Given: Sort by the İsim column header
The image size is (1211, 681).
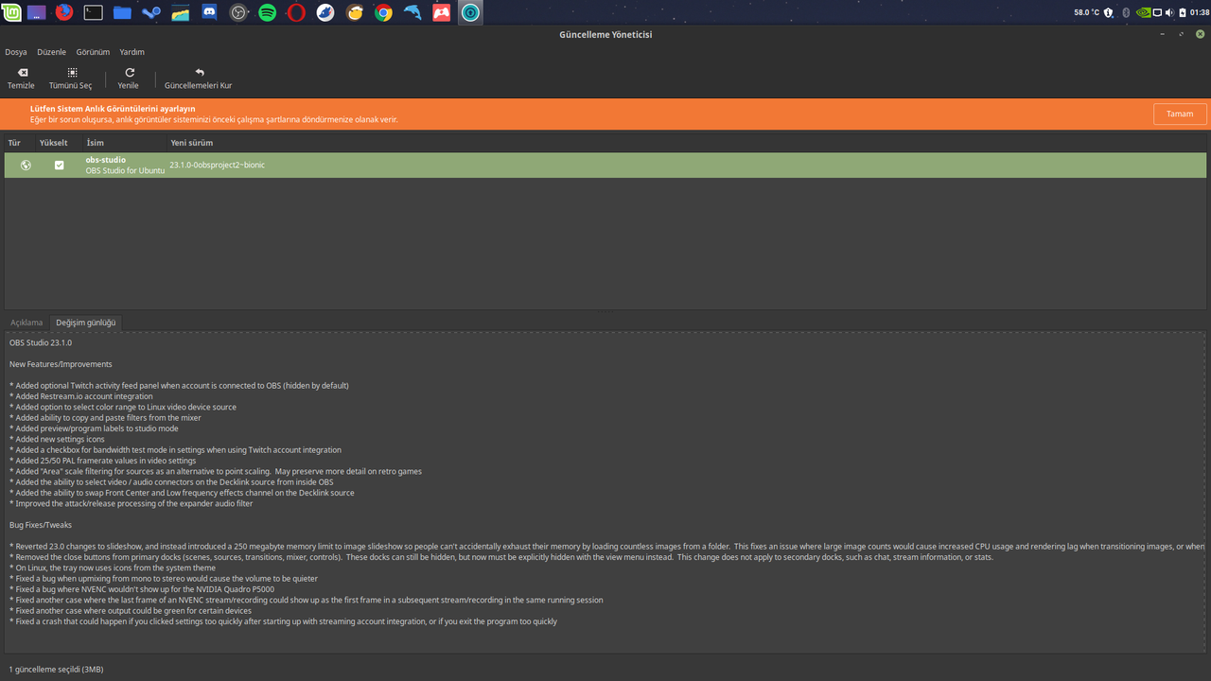Looking at the screenshot, I should tap(95, 143).
